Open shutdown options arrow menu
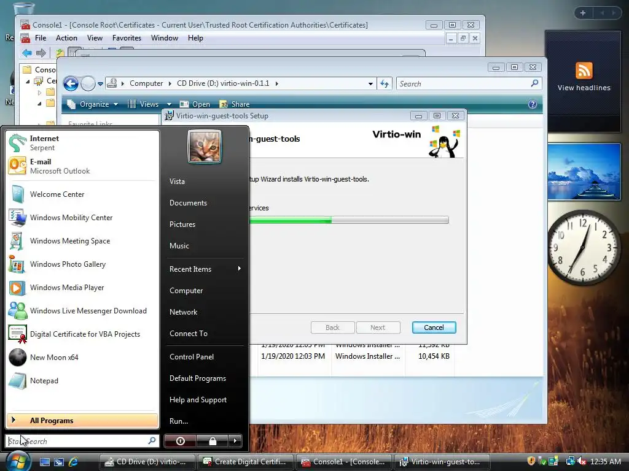The height and width of the screenshot is (471, 629). 235,441
